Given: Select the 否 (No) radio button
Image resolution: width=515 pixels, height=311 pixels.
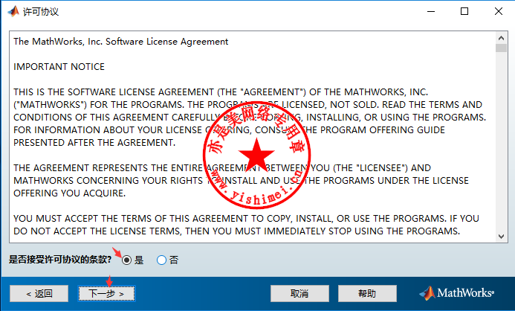Looking at the screenshot, I should click(x=161, y=260).
